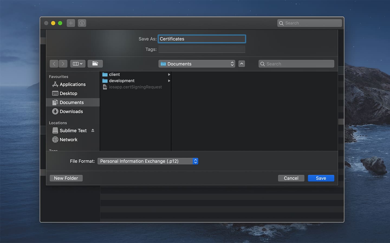Click the plus button in the Keychain toolbar

pos(71,23)
